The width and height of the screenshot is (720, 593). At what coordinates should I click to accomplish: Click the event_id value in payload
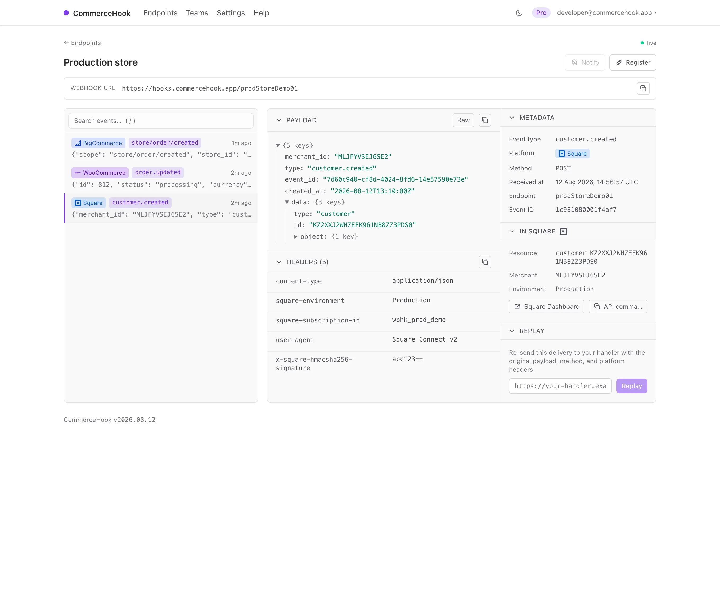pos(395,180)
